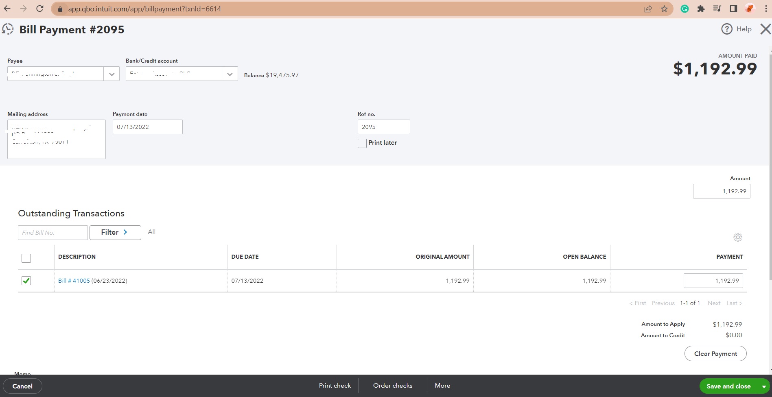The image size is (772, 397).
Task: Reload the page with browser refresh icon
Action: click(x=39, y=9)
